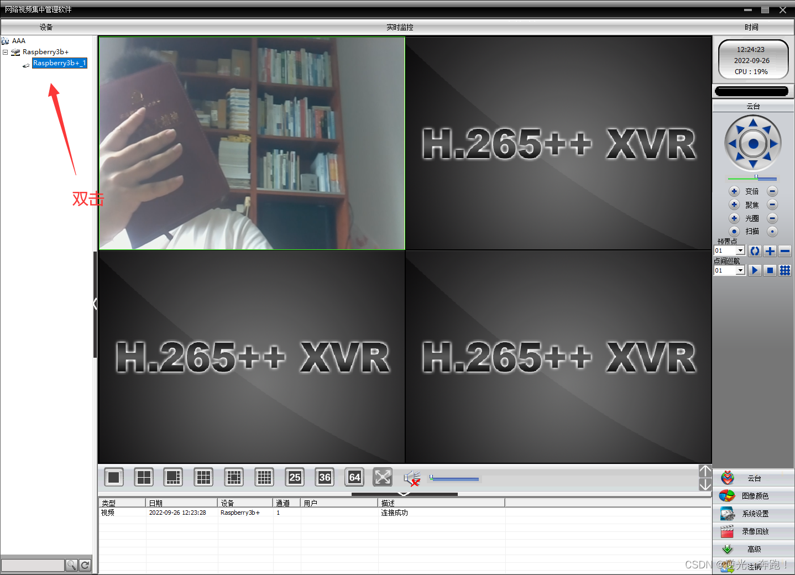The image size is (795, 575).
Task: Stop tour with stop button
Action: pos(770,270)
